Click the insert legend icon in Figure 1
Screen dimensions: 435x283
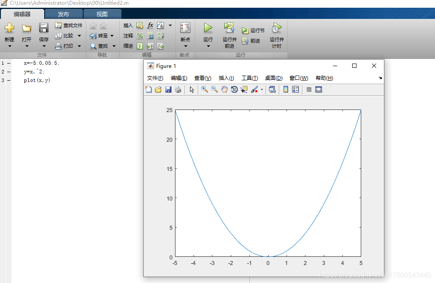[296, 89]
